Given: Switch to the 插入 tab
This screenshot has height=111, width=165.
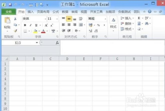Looking at the screenshot, I should (31, 12).
